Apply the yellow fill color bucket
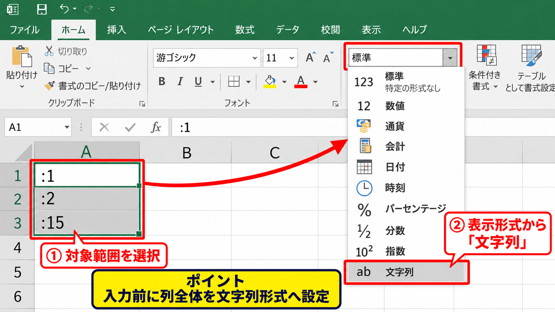The width and height of the screenshot is (555, 312). pyautogui.click(x=270, y=81)
